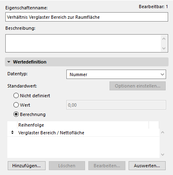Screen dimensions: 173x175
Task: Click the Bearbeiten... button
Action: tap(107, 166)
